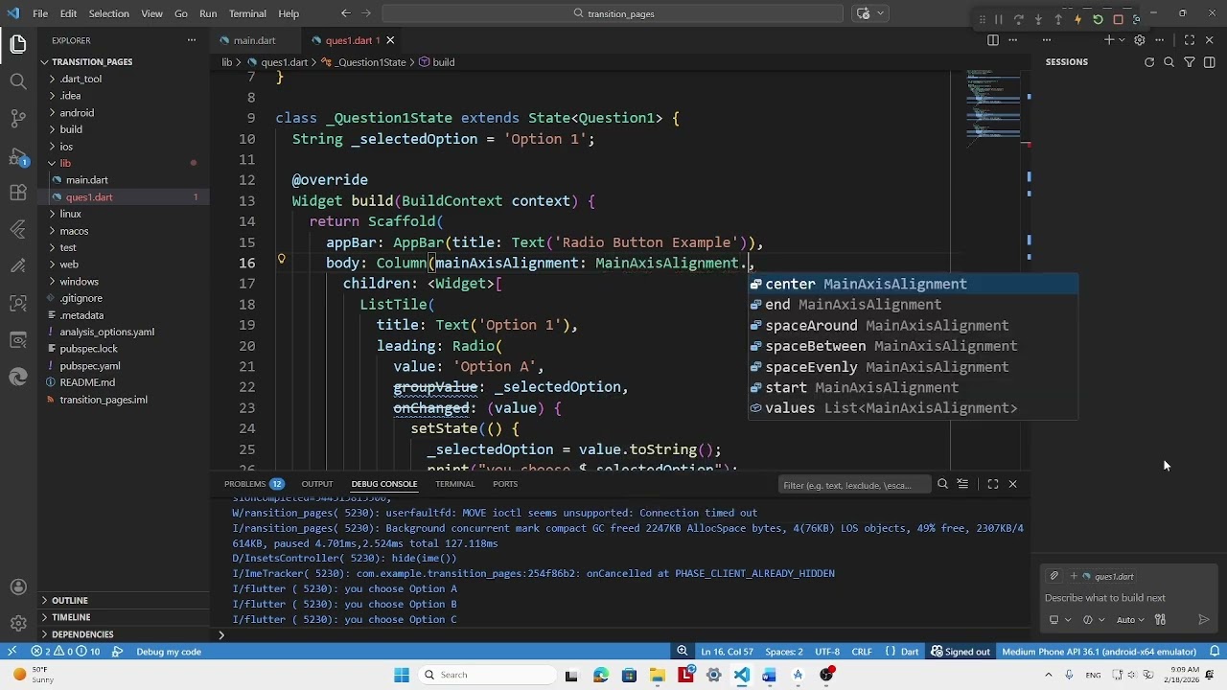Open Windows Start menu on taskbar
The height and width of the screenshot is (690, 1227).
click(x=402, y=675)
